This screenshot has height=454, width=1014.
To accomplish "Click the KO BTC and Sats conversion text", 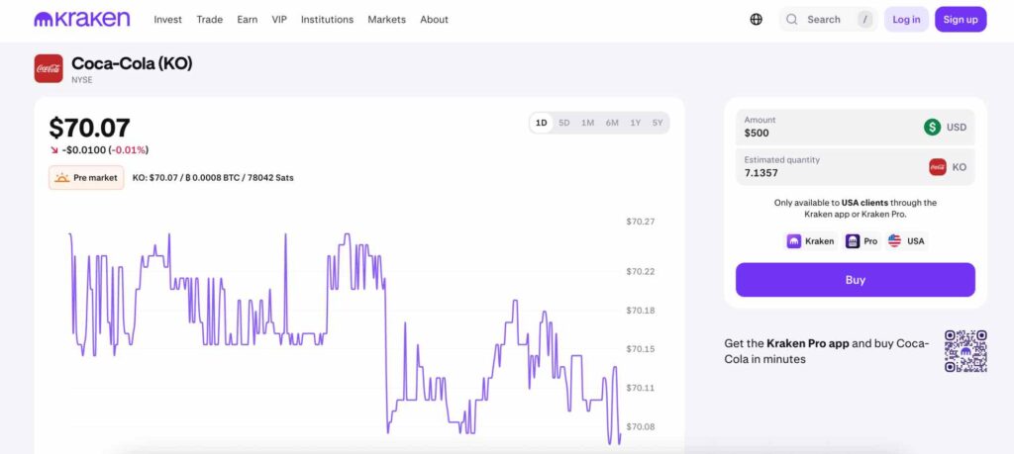I will pyautogui.click(x=213, y=178).
